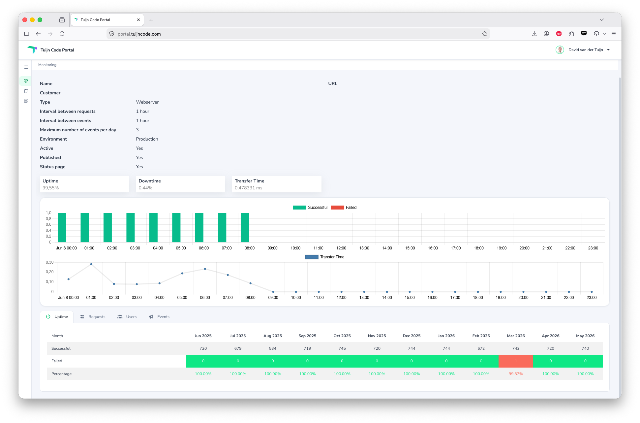
Task: Toggle the browser sidebar panel
Action: point(26,34)
